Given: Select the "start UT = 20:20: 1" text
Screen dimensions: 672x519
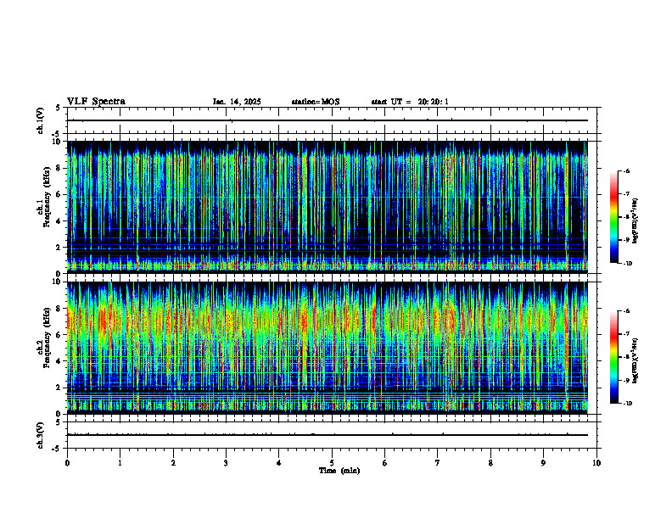Looking at the screenshot, I should [x=410, y=102].
